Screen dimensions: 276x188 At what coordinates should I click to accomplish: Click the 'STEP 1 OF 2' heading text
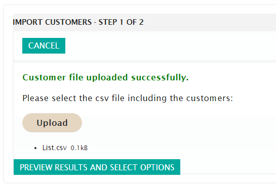click(x=121, y=22)
